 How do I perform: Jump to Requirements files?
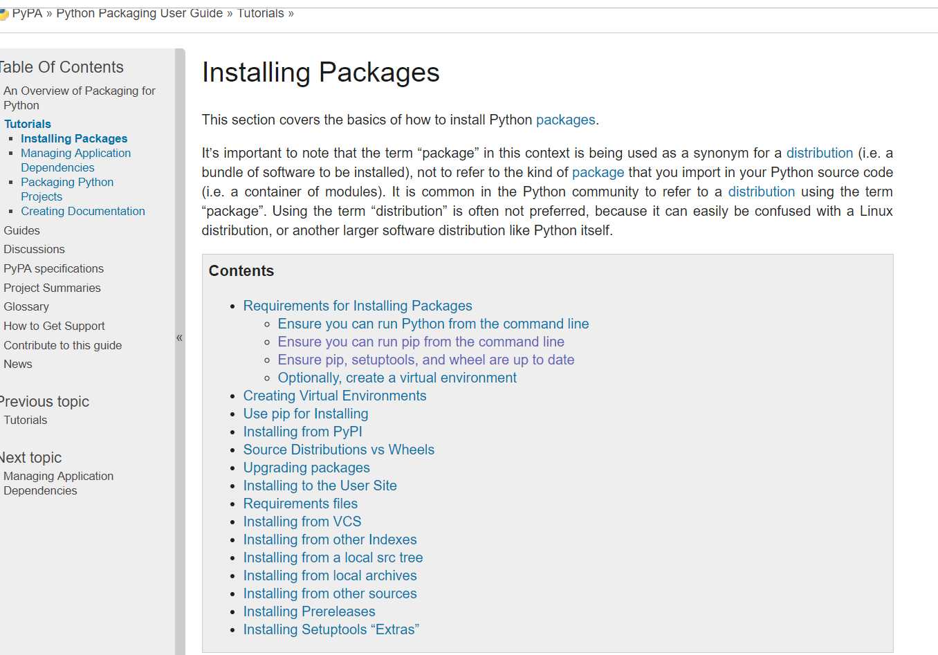point(300,504)
